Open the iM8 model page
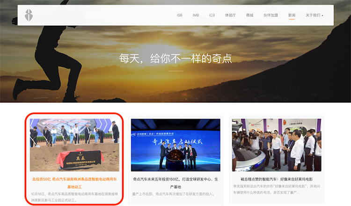This screenshot has height=206, width=351. [196, 15]
